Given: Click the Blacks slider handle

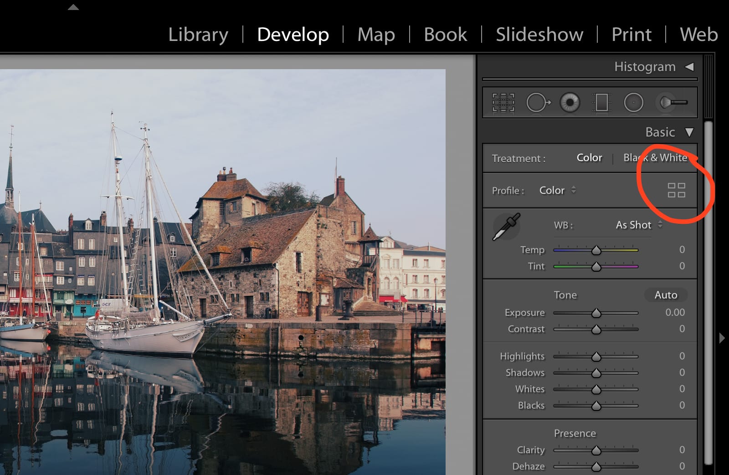Looking at the screenshot, I should pos(596,406).
